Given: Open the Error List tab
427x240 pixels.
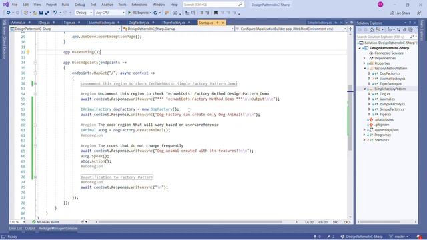Looking at the screenshot, I should 15,229.
